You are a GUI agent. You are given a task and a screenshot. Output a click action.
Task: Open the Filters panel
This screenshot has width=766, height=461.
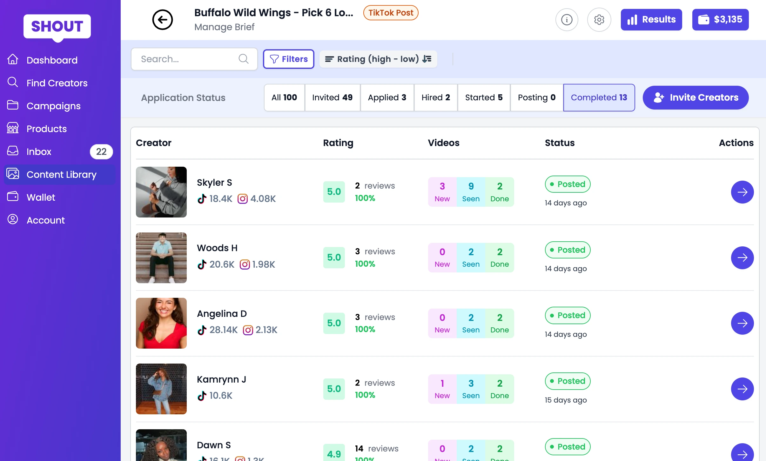pos(288,59)
